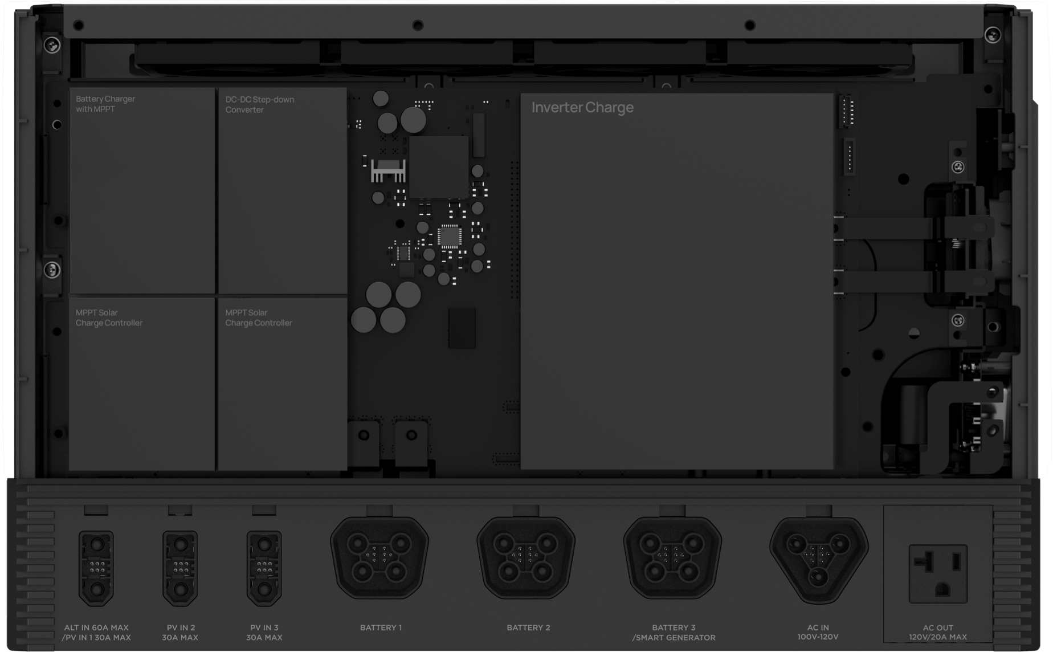The height and width of the screenshot is (652, 1053).
Task: Select the BATTERY 1 connector port
Action: click(x=379, y=557)
